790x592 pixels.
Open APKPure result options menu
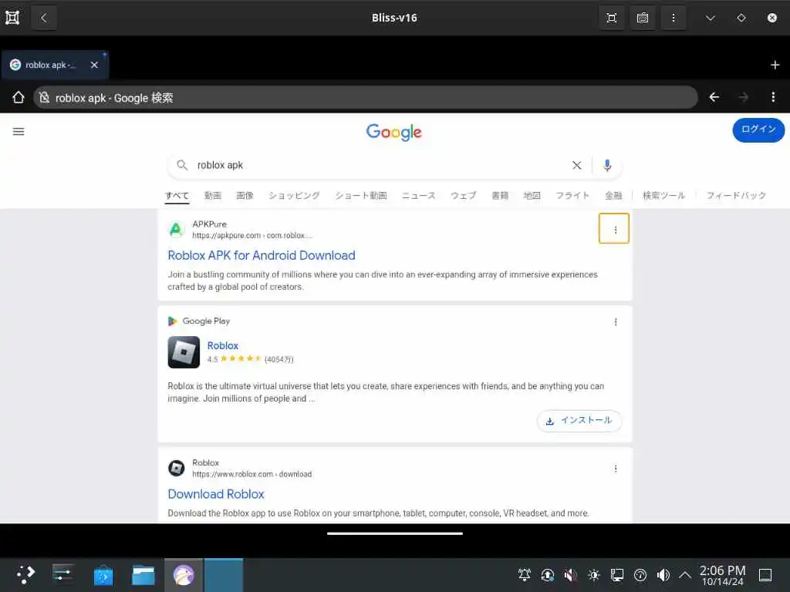(x=614, y=229)
